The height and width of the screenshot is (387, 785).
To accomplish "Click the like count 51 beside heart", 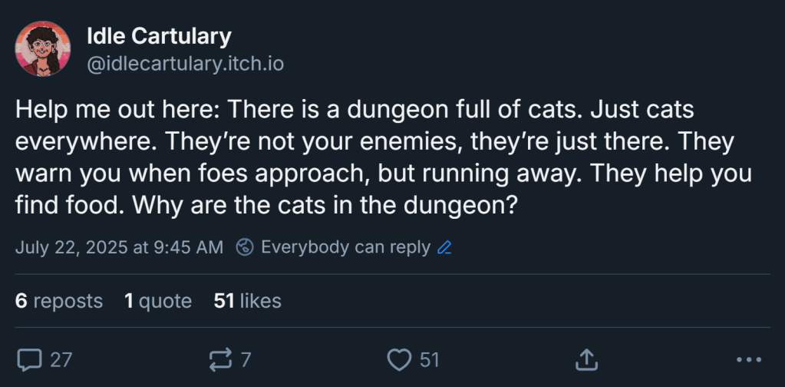I will (429, 359).
